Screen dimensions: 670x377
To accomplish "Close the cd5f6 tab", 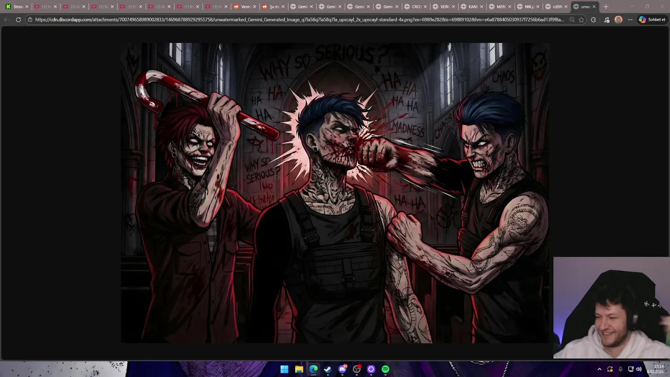I will coord(566,7).
